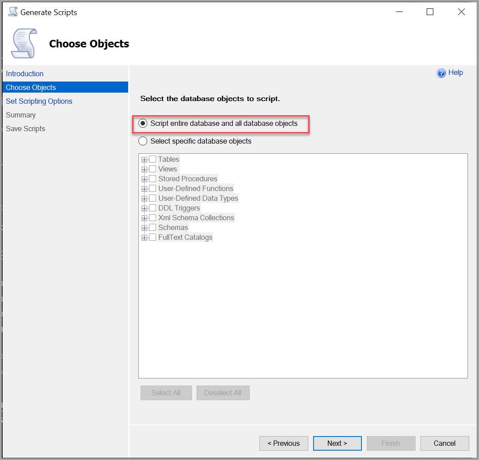This screenshot has width=479, height=460.
Task: Click the title bar application icon
Action: [x=12, y=12]
